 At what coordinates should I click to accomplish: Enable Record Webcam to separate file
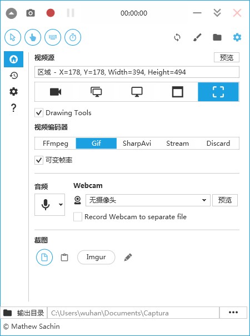tap(78, 217)
